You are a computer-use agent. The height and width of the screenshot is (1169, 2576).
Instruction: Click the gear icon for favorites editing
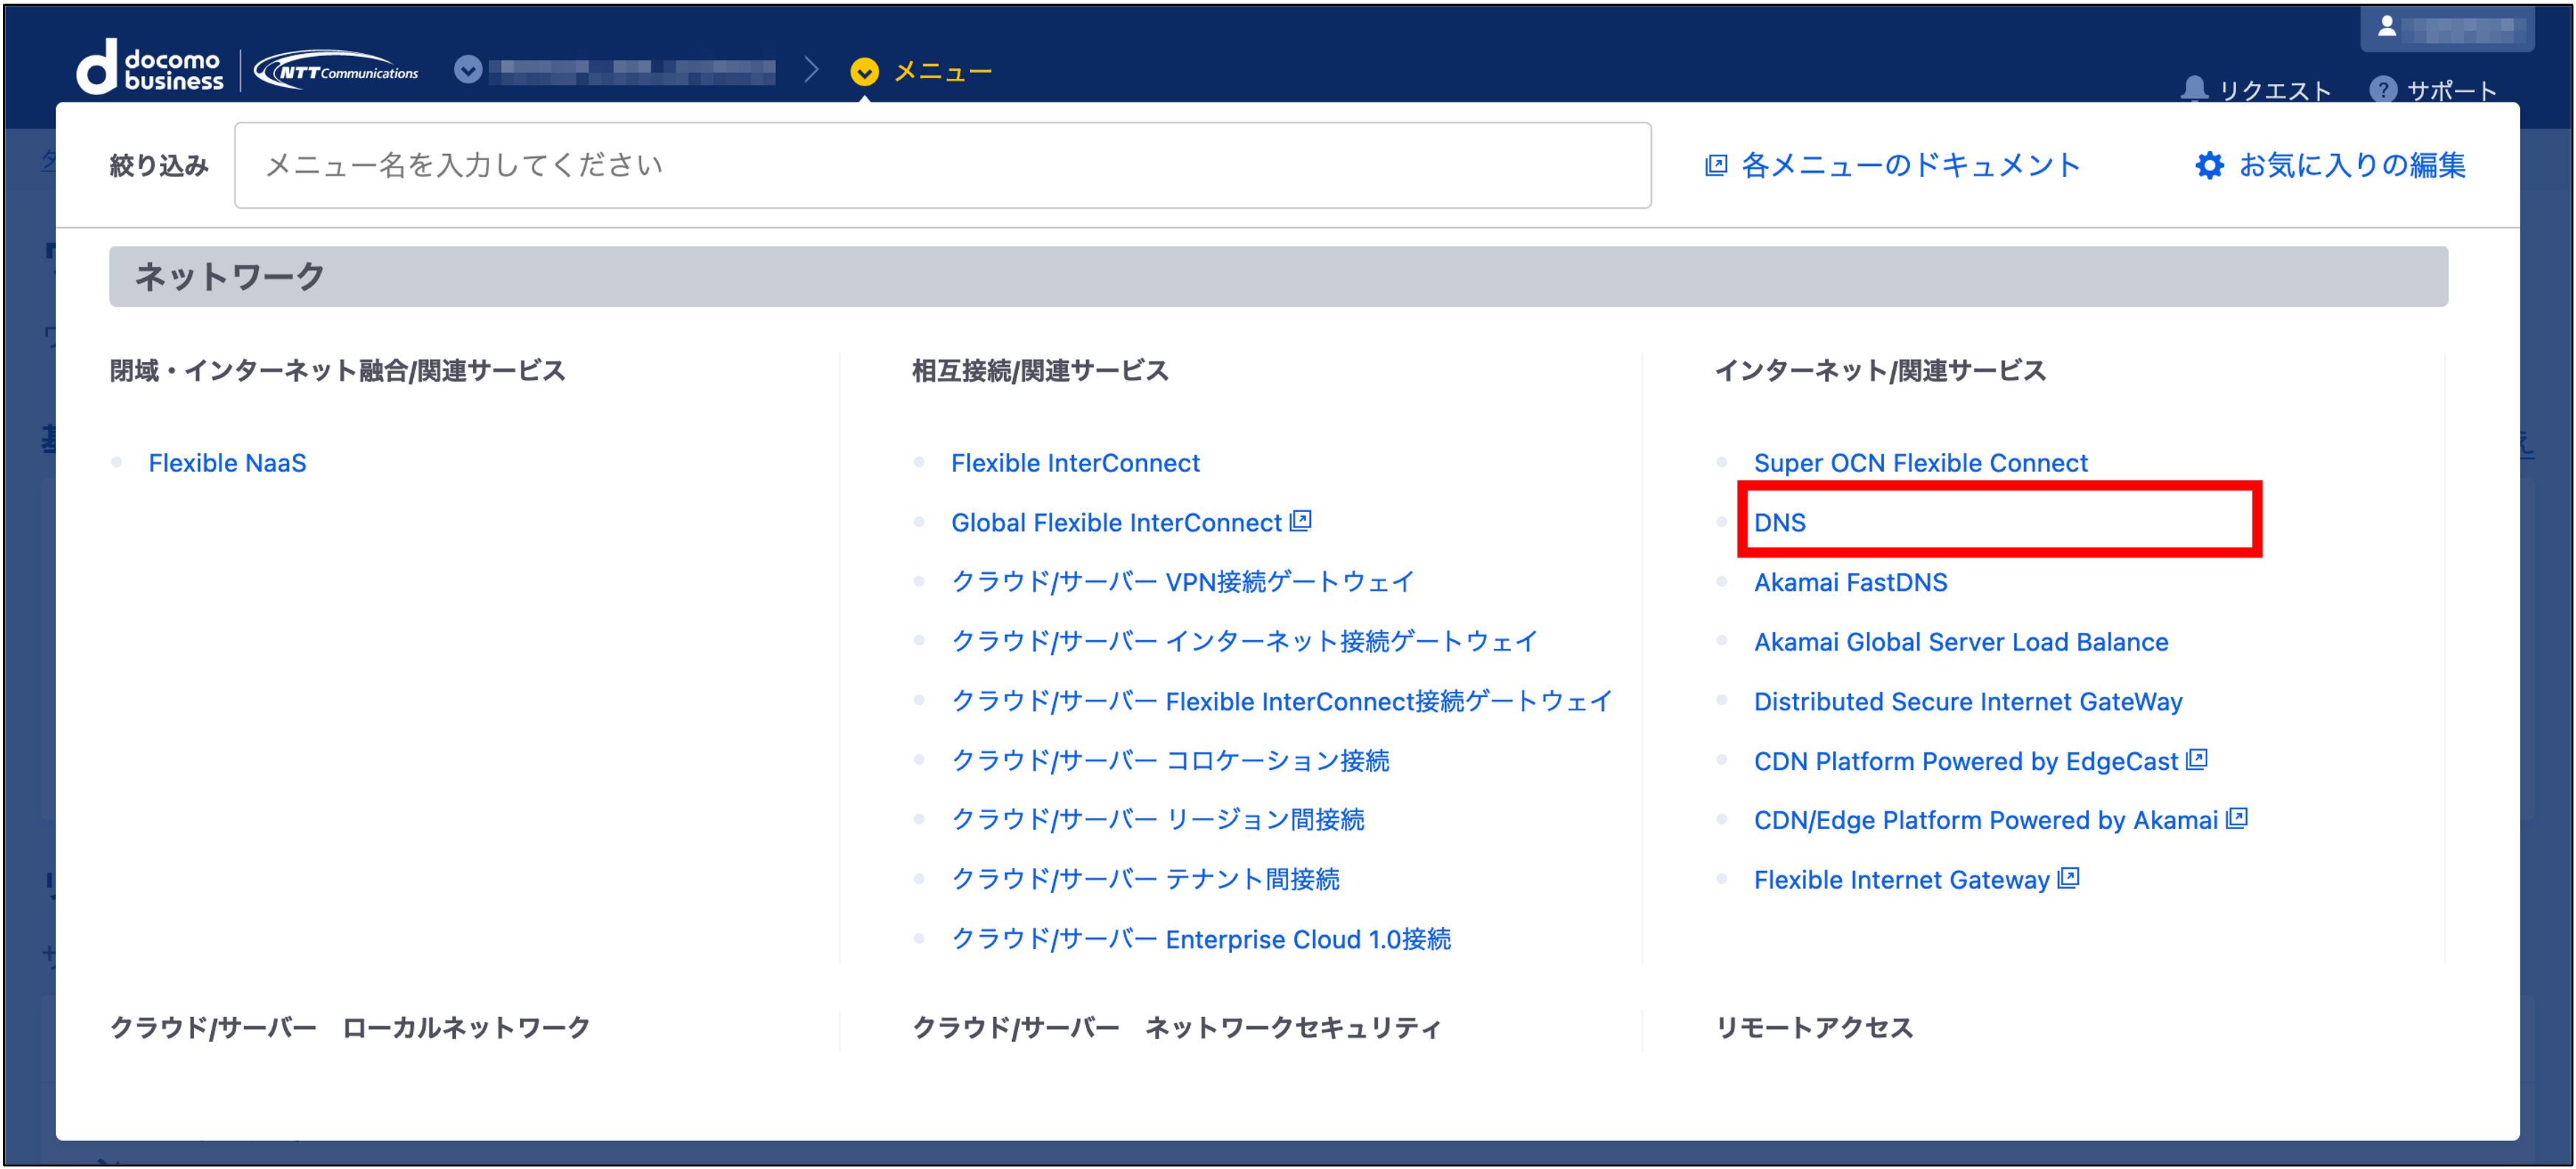[x=2209, y=165]
